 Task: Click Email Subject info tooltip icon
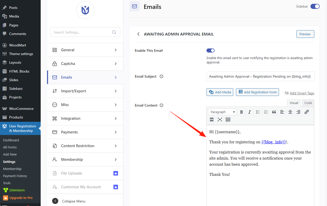161,76
